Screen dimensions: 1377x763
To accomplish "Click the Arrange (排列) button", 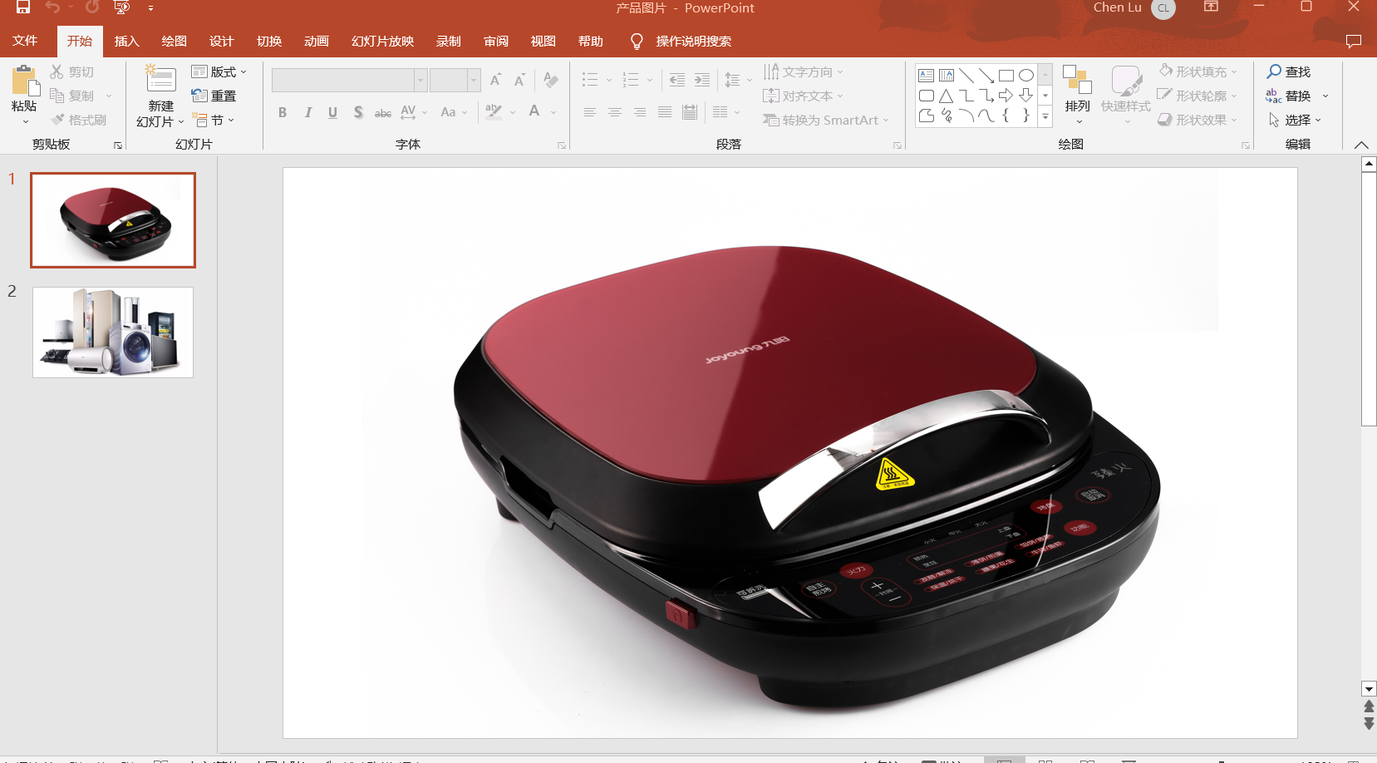I will 1077,95.
